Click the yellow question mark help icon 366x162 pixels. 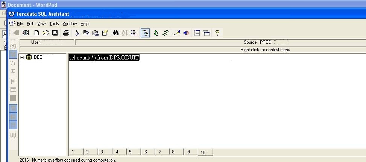point(217,33)
